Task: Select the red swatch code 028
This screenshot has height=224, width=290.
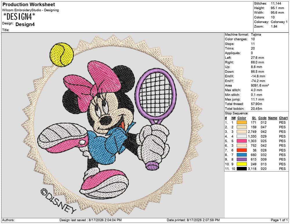Action: pyautogui.click(x=242, y=150)
